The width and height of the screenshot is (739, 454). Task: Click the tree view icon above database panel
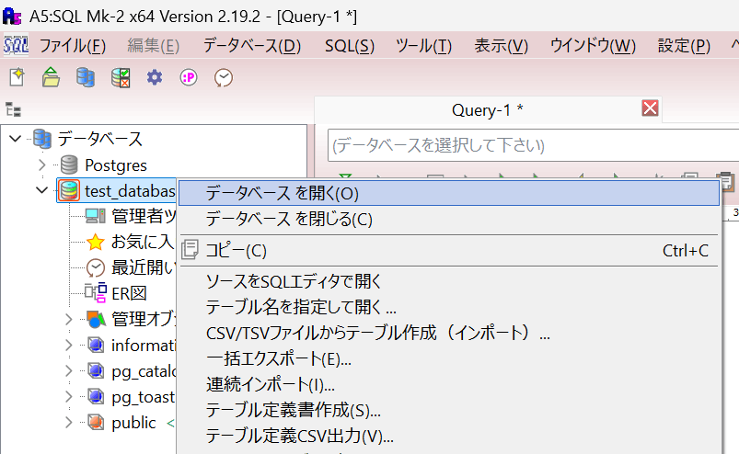(13, 109)
